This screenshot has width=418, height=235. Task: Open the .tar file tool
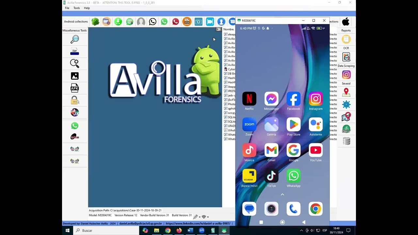pyautogui.click(x=75, y=52)
